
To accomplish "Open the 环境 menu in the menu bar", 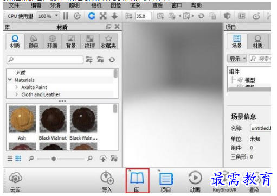I will click(55, 5).
